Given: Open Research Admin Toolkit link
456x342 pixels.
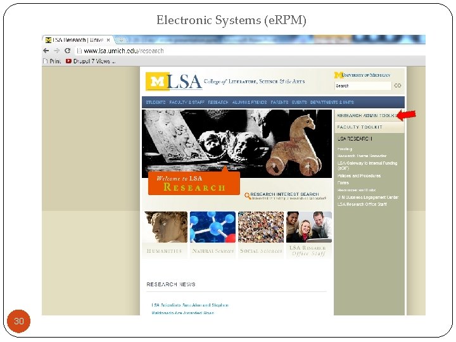Looking at the screenshot, I should pyautogui.click(x=367, y=115).
